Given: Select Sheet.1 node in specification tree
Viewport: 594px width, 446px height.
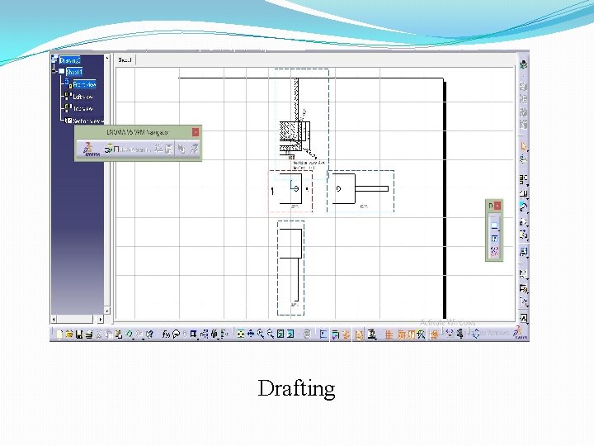Looking at the screenshot, I should tap(74, 71).
